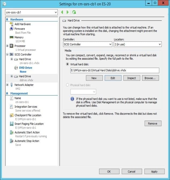Viewport: 170px width, 180px height.
Task: Click the Checkpoint File Location icon
Action: (12, 115)
